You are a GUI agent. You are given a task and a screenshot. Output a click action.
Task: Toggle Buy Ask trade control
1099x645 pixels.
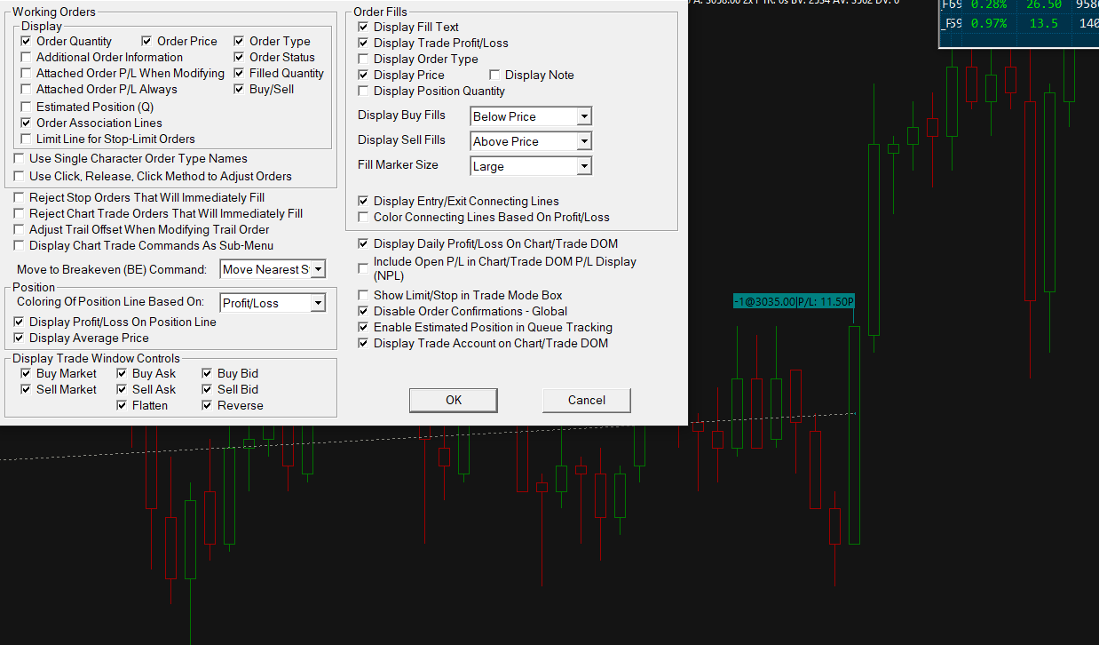pos(122,374)
